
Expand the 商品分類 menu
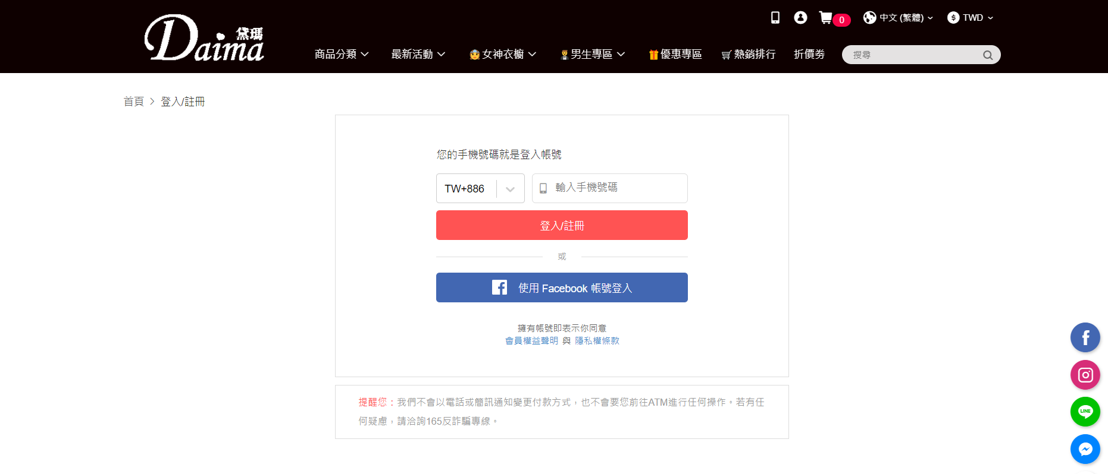pyautogui.click(x=342, y=54)
